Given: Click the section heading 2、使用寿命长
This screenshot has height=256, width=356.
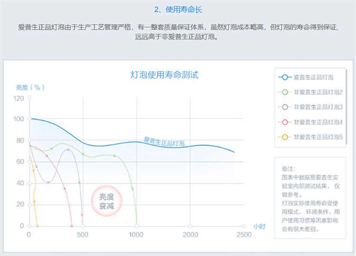Looking at the screenshot, I should coord(178,9).
